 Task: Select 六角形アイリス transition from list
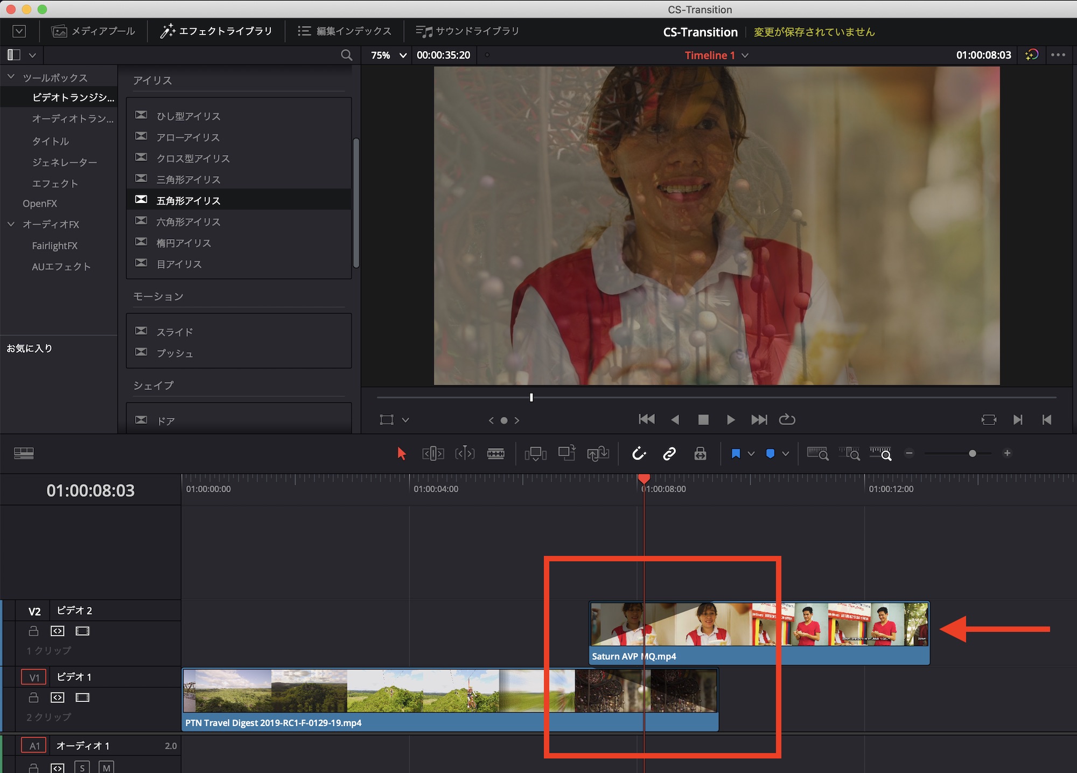[x=188, y=221]
